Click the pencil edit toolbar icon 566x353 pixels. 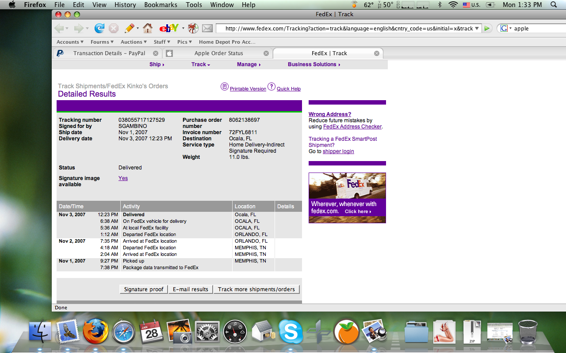point(129,28)
